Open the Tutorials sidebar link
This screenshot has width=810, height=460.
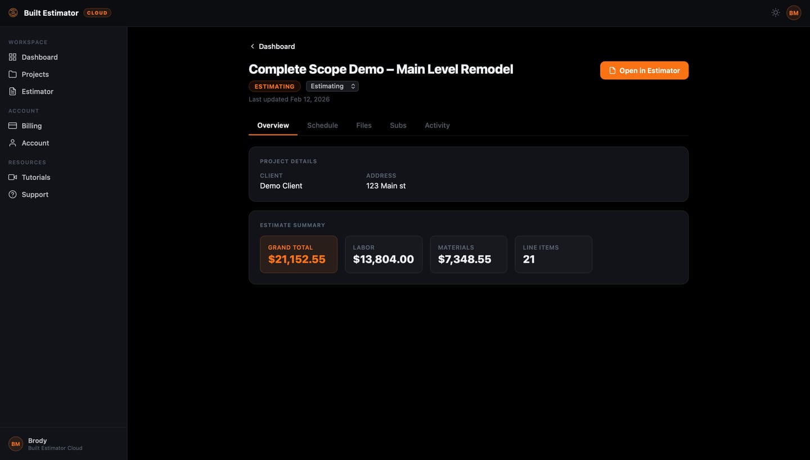64,177
